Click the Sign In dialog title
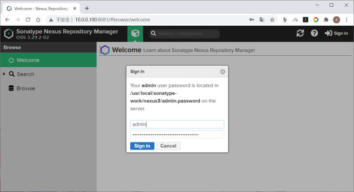Image resolution: width=354 pixels, height=192 pixels. (x=137, y=71)
